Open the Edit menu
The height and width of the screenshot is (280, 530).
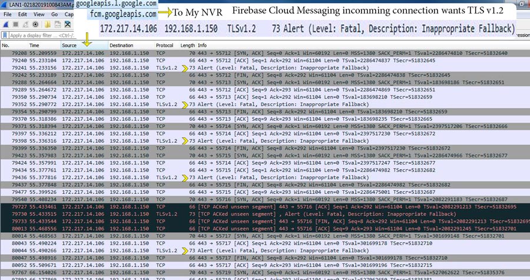pos(22,14)
